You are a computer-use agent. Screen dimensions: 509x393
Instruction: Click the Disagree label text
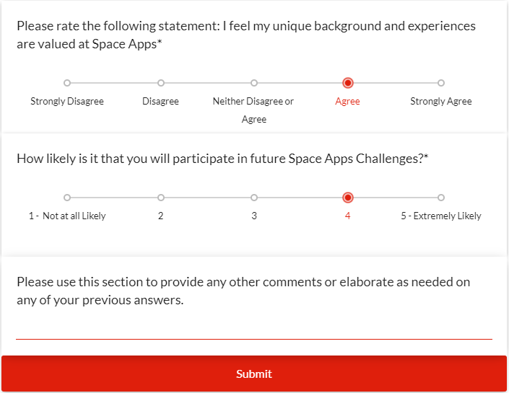pos(160,102)
